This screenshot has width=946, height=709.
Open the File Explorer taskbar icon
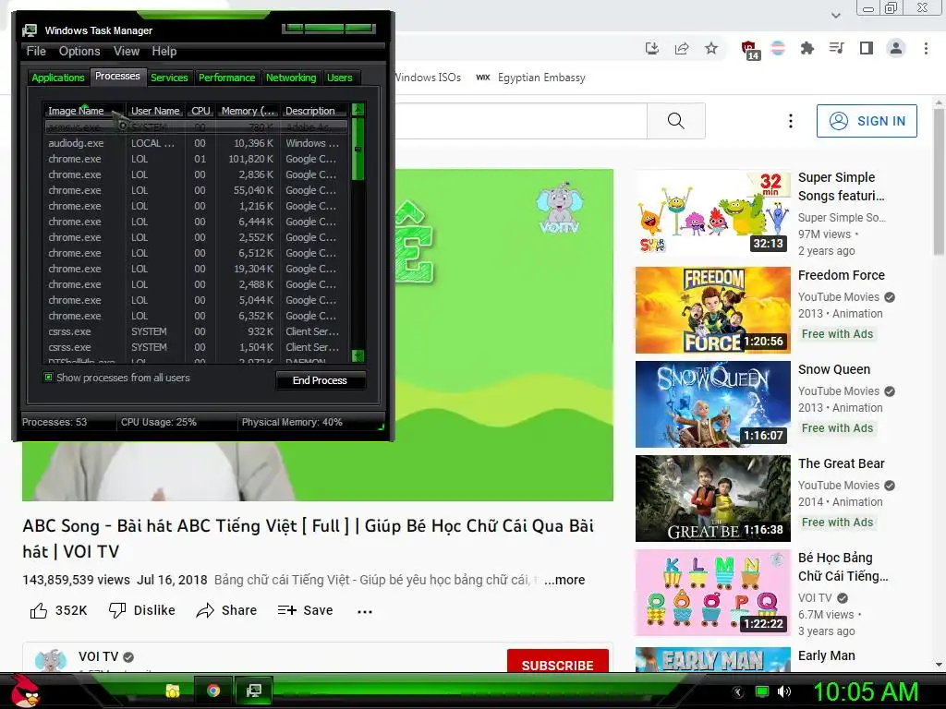coord(173,691)
